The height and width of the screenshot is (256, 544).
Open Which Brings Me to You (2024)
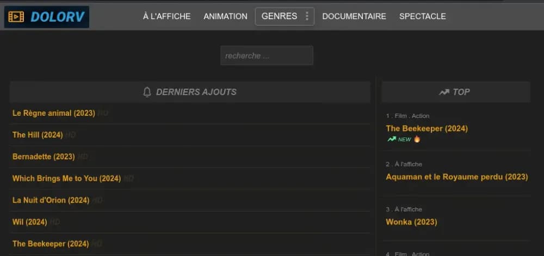(x=66, y=178)
